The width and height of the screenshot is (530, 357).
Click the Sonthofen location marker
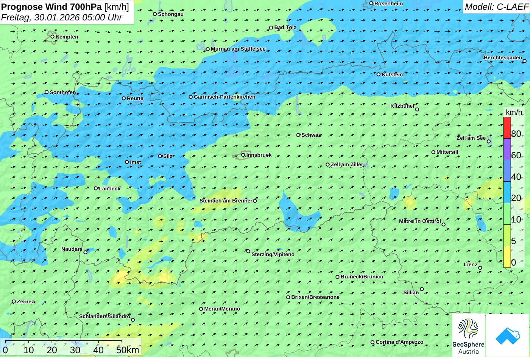tap(47, 92)
